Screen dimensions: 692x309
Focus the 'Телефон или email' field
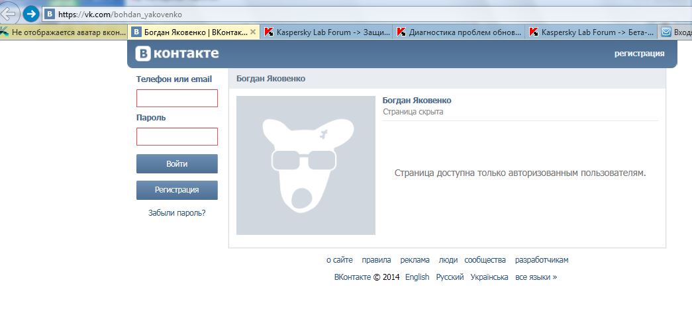coord(177,99)
